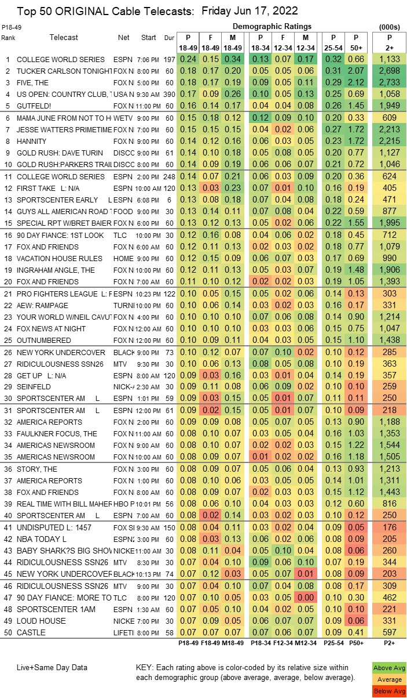
Task: Select the CASTLE telecast name
Action: 31,632
